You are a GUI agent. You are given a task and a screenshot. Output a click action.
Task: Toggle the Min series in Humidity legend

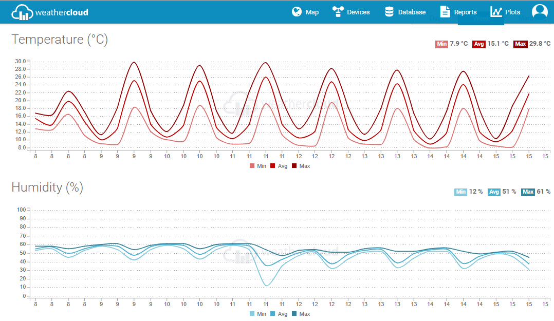pos(260,314)
